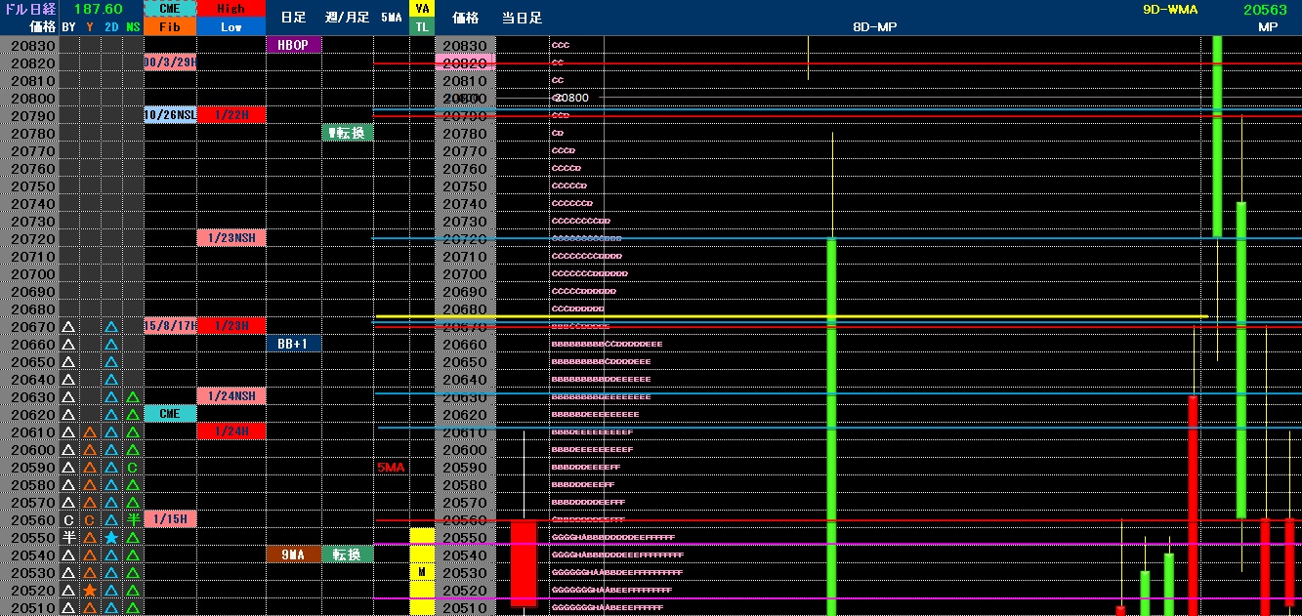Click the 20800 price annotation label
Image resolution: width=1302 pixels, height=616 pixels.
coord(571,98)
